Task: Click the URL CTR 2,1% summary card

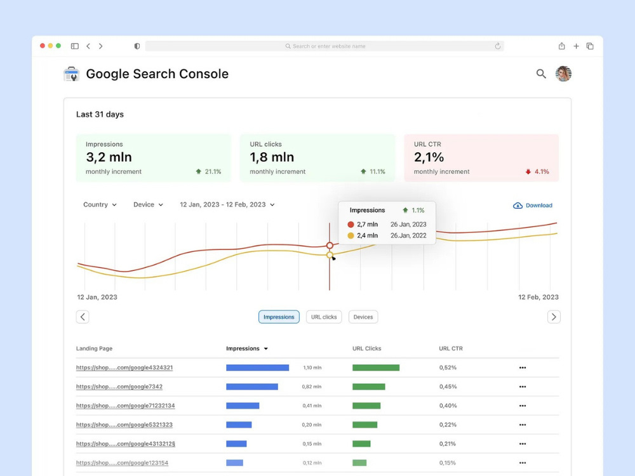Action: point(481,158)
